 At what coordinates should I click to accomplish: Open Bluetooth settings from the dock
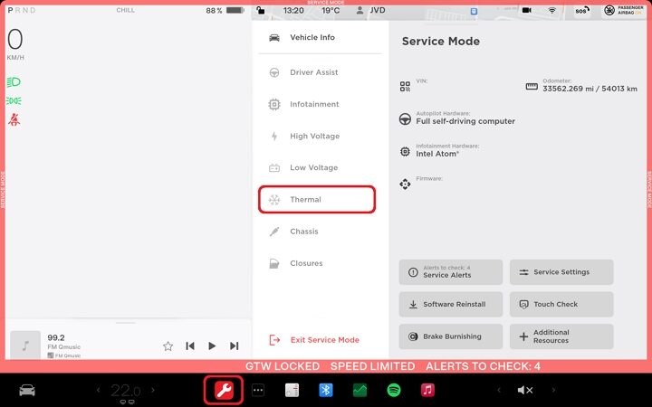(324, 391)
